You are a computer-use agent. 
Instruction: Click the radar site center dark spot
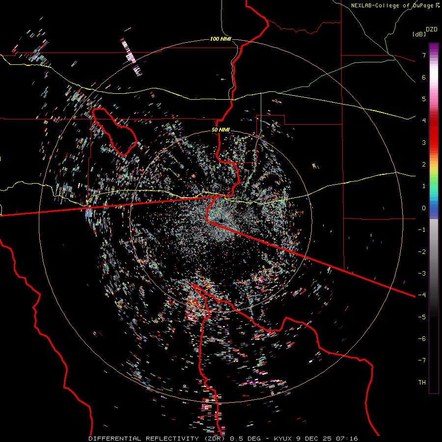pos(221,220)
